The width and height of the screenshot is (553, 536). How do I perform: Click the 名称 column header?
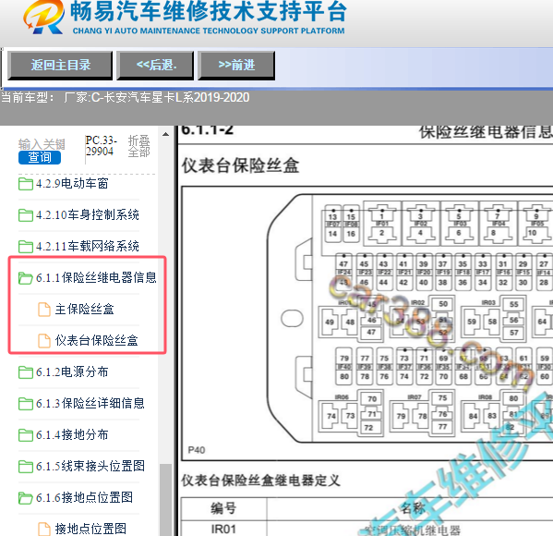(x=413, y=509)
